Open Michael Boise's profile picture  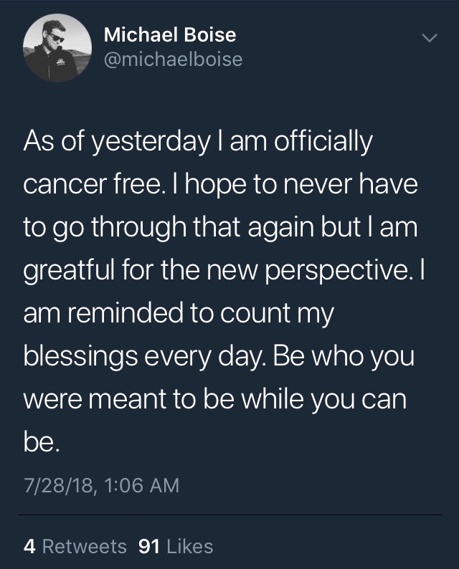point(57,48)
